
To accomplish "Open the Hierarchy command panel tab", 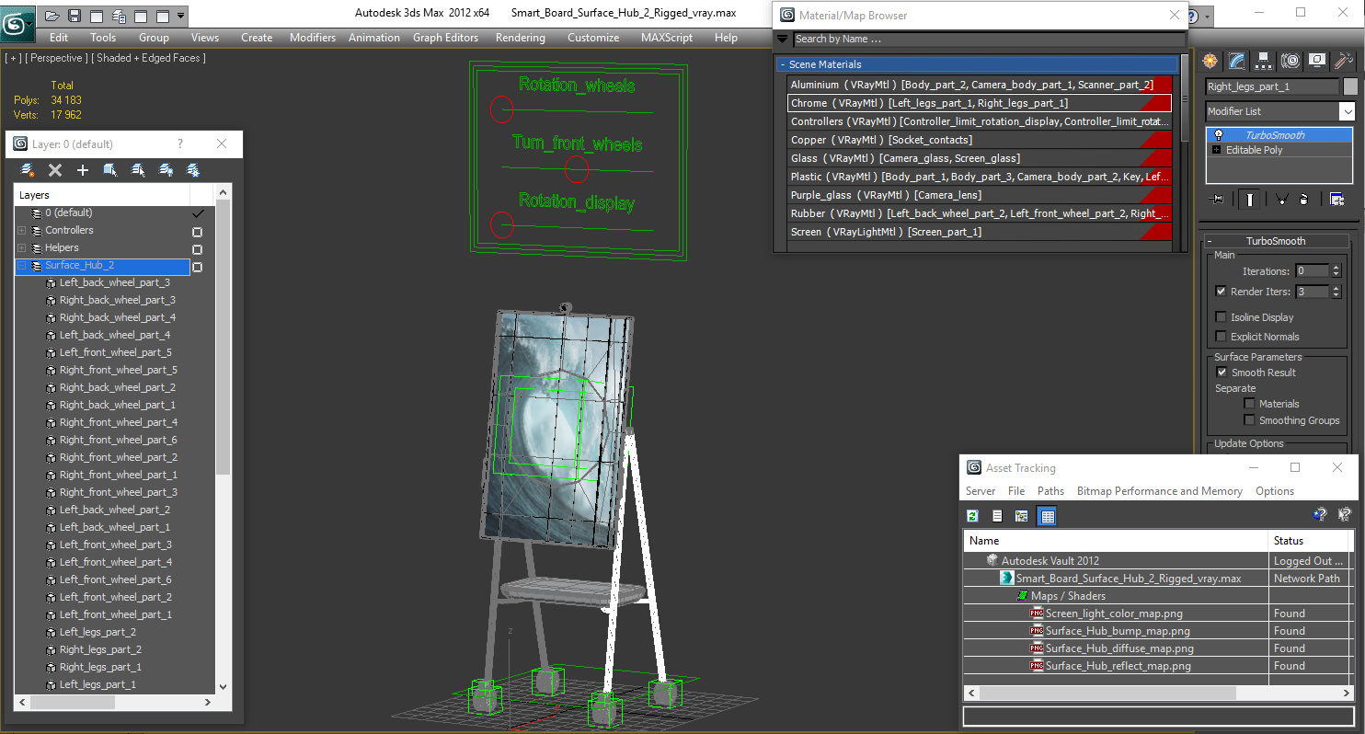I will click(1264, 61).
